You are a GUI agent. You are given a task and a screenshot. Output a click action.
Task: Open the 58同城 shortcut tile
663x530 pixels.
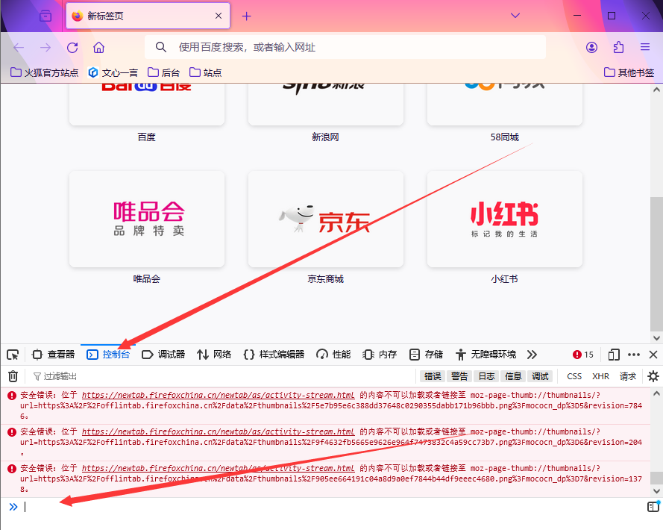point(505,104)
